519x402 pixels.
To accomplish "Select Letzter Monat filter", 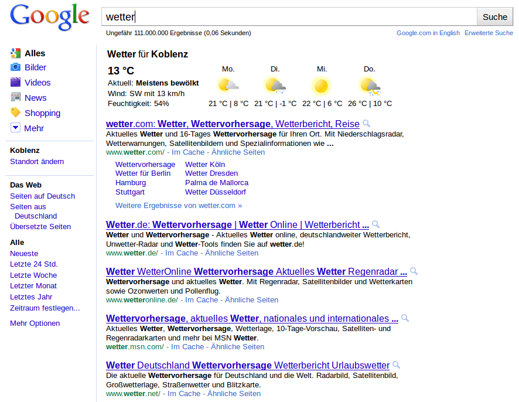I will click(x=33, y=286).
